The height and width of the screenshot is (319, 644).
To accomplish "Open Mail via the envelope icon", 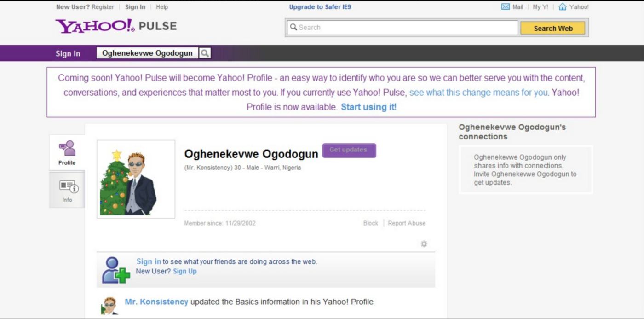I will (506, 7).
